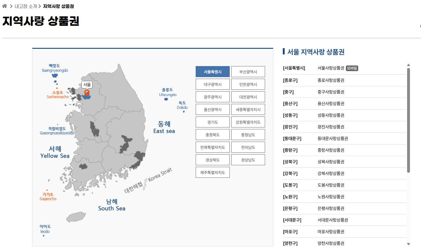Pick 광주광역시 region button
This screenshot has width=421, height=248.
[x=213, y=97]
